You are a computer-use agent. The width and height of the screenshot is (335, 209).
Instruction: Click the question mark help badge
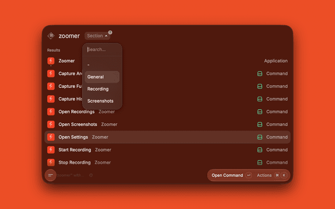click(x=110, y=32)
